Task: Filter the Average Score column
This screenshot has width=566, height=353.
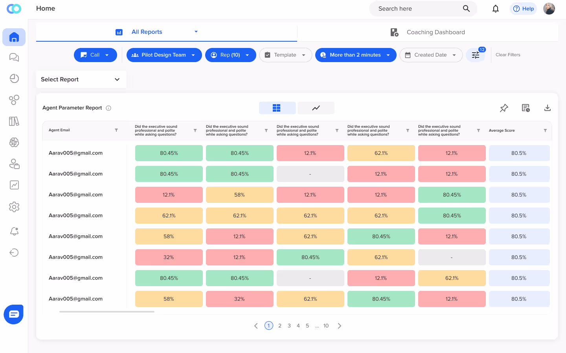Action: [x=545, y=131]
